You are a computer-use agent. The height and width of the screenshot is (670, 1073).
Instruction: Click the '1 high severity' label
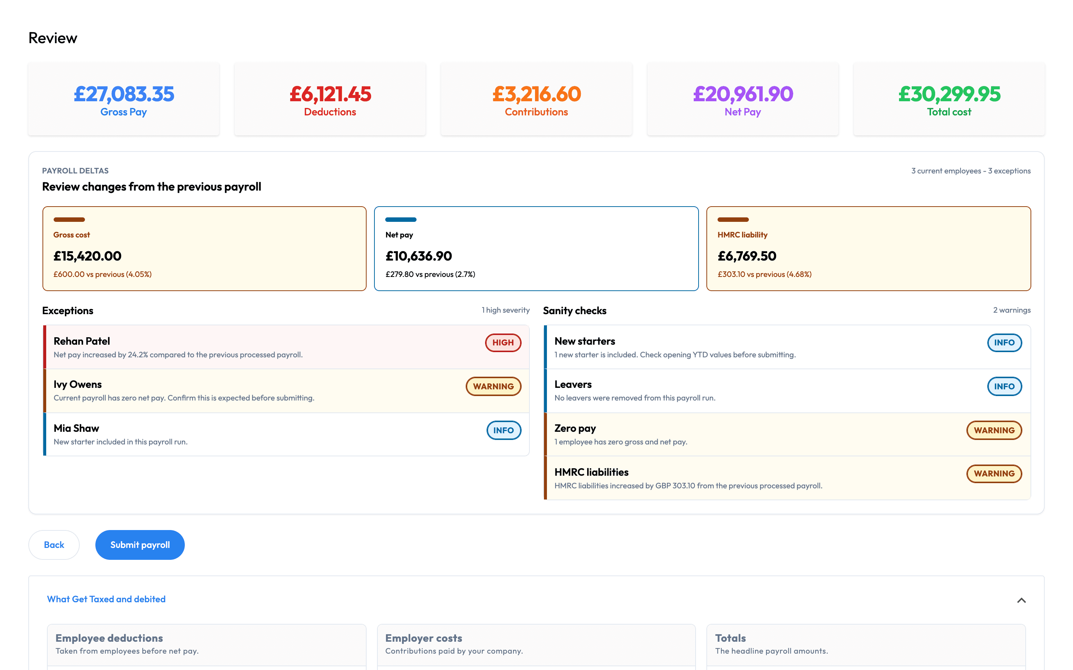tap(506, 310)
